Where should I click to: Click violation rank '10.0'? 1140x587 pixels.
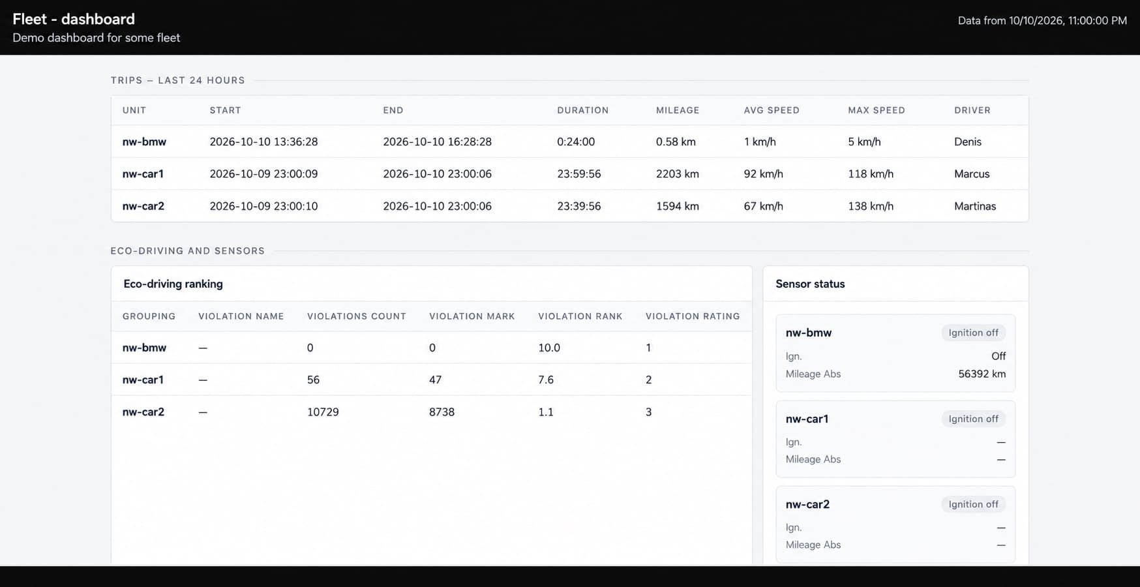pos(549,348)
